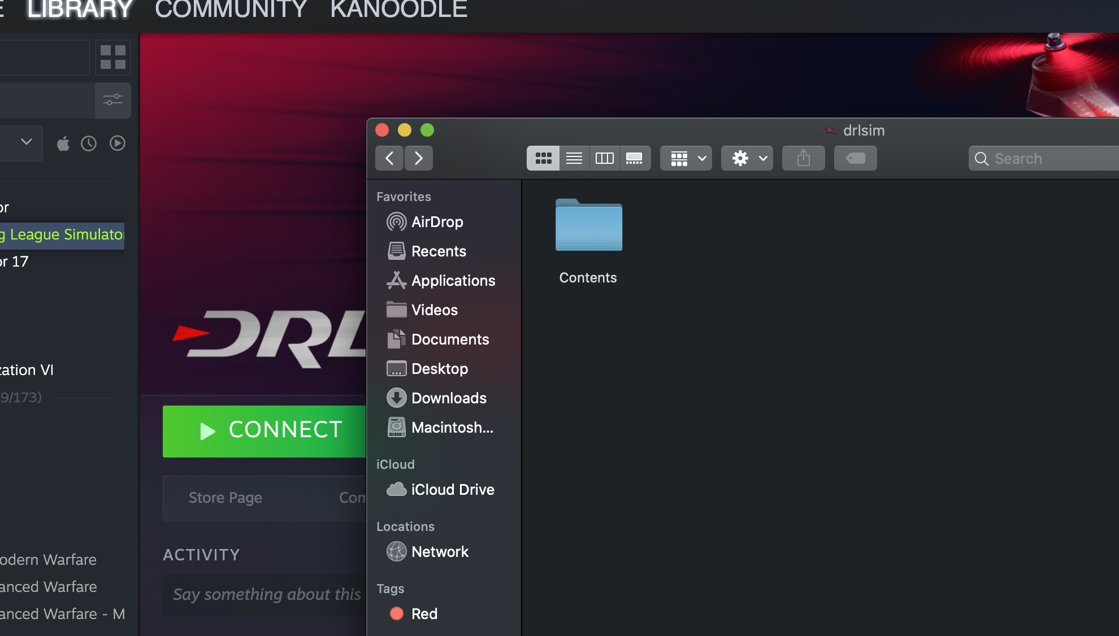Select the Red tag in sidebar
This screenshot has height=636, width=1119.
[424, 614]
